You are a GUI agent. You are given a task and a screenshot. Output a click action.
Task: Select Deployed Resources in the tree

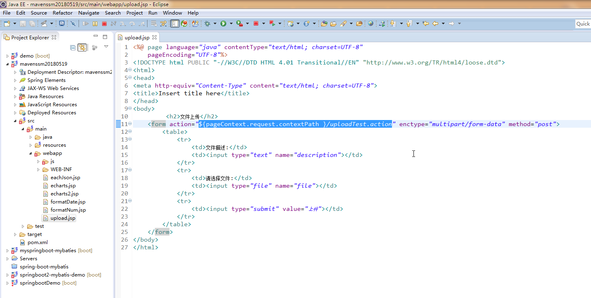pyautogui.click(x=51, y=113)
